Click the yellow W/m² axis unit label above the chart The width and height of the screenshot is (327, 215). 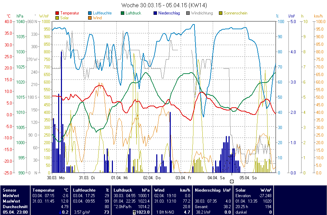point(44,16)
